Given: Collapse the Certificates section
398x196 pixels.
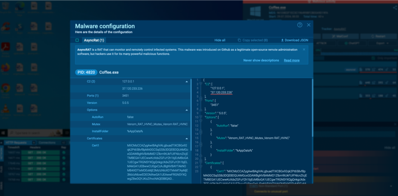Looking at the screenshot, I should point(187,138).
